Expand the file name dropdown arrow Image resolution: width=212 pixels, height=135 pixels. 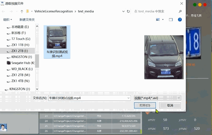tap(128, 98)
